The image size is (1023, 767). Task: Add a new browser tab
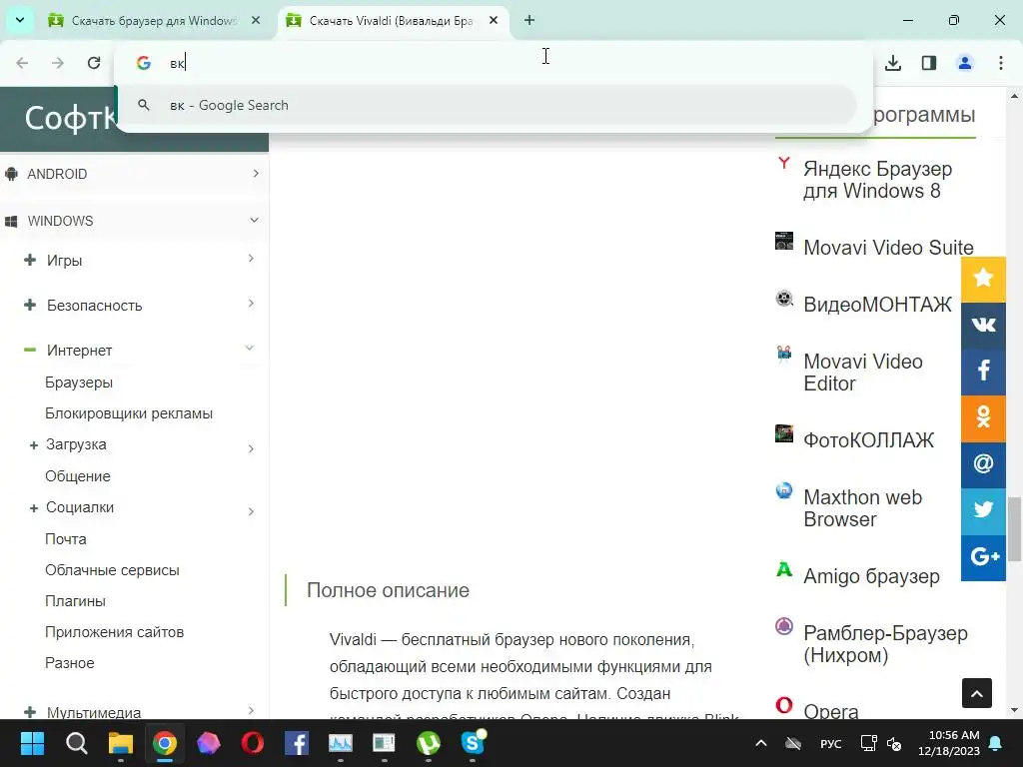pos(529,20)
